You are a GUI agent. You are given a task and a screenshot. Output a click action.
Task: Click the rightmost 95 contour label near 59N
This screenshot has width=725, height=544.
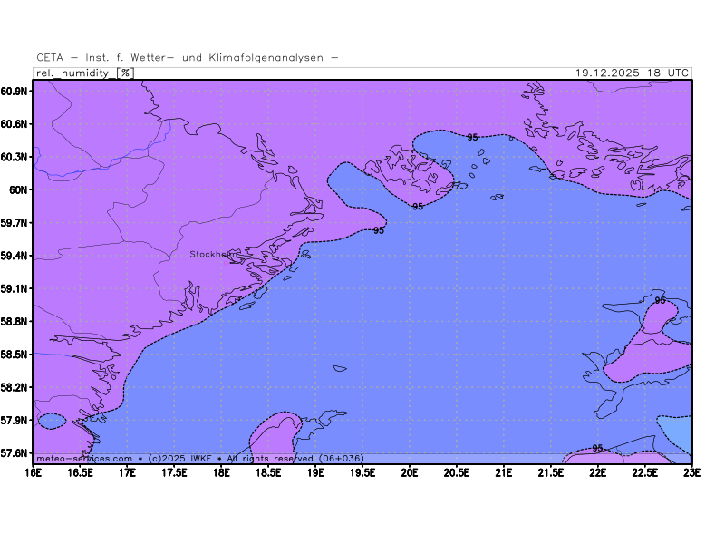click(x=660, y=300)
